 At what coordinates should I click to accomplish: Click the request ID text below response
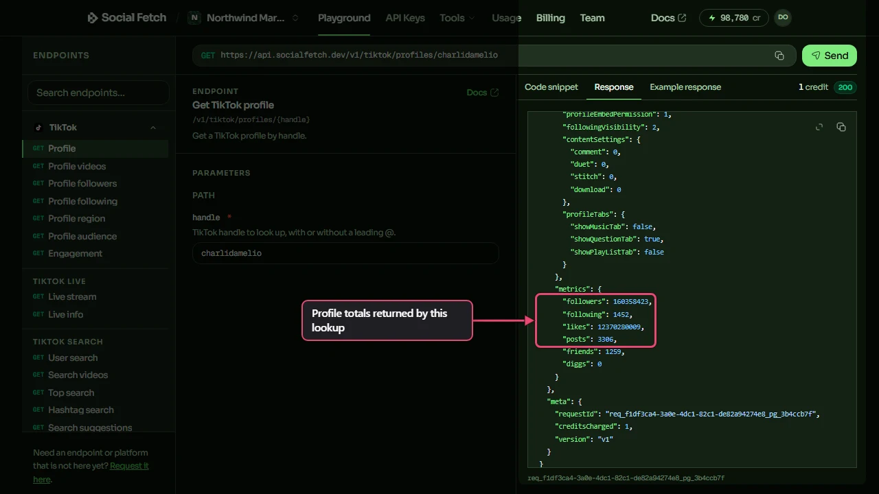point(626,478)
